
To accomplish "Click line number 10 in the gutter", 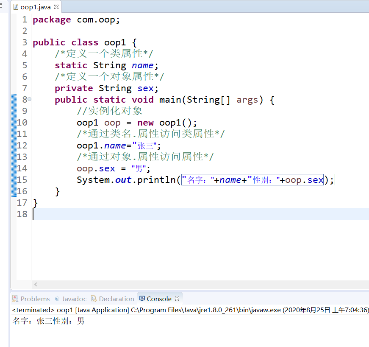I will tap(22, 123).
